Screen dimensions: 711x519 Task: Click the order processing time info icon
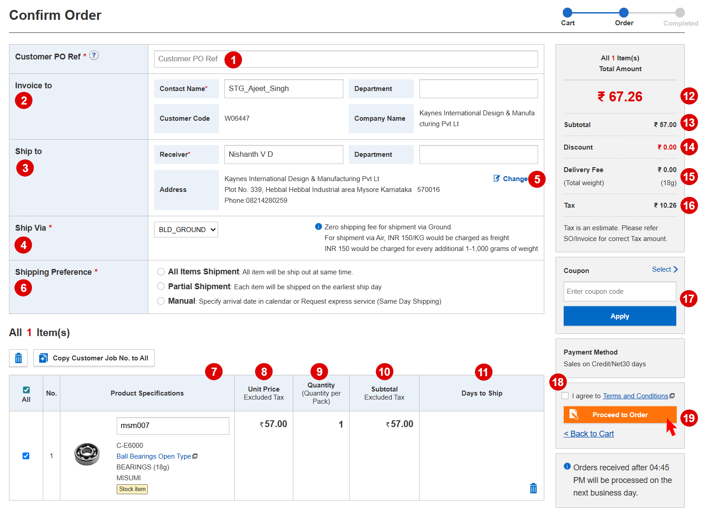pyautogui.click(x=567, y=466)
